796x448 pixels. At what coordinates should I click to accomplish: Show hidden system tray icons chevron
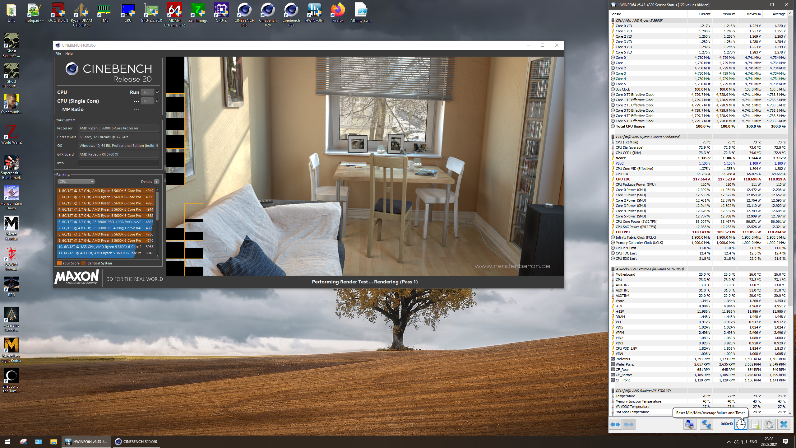point(729,442)
